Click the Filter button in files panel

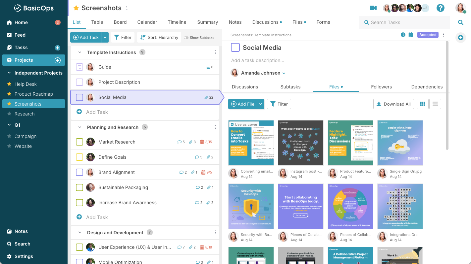coord(279,104)
